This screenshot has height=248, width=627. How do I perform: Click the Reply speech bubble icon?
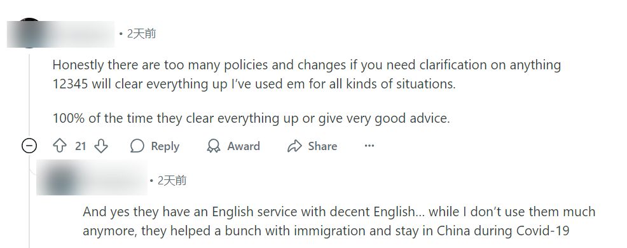pos(137,146)
